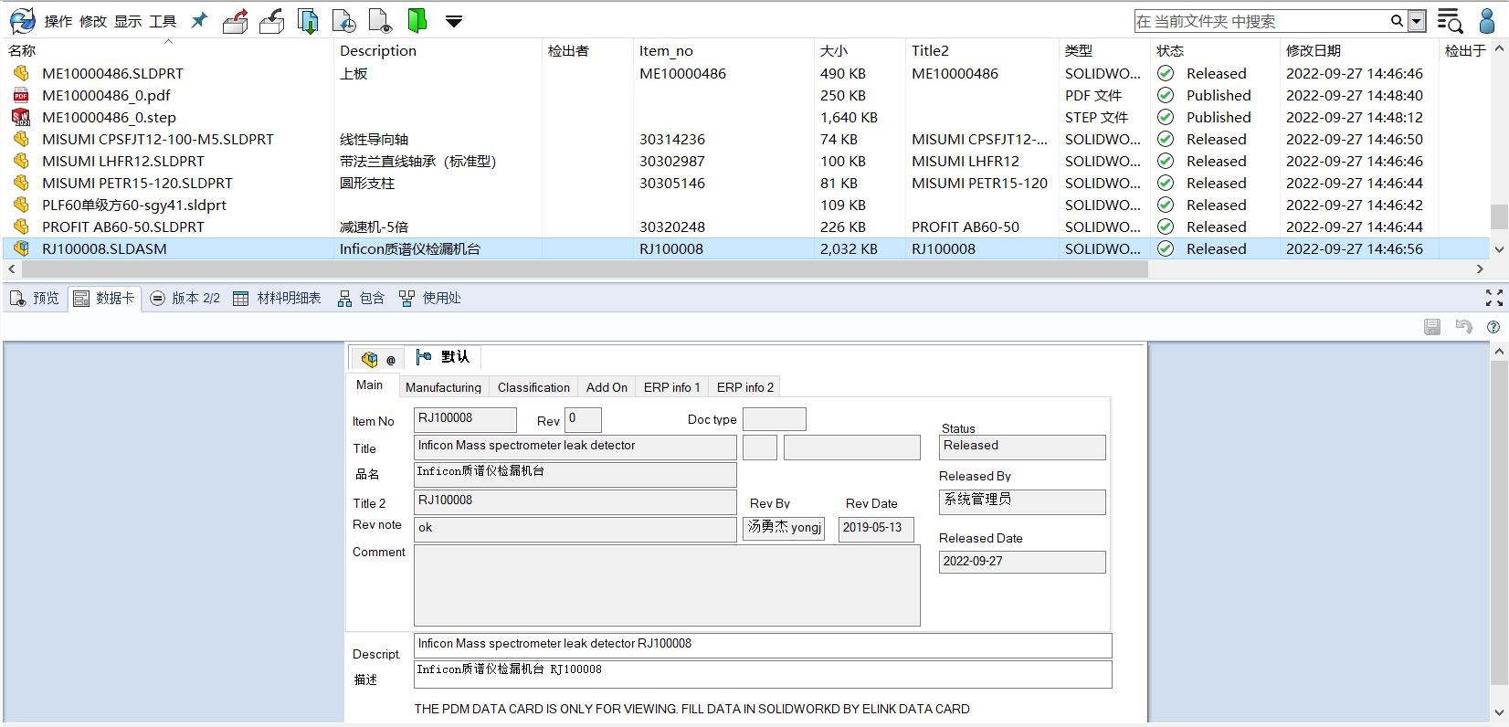The width and height of the screenshot is (1509, 727).
Task: Open the 修改 menu
Action: [x=93, y=21]
